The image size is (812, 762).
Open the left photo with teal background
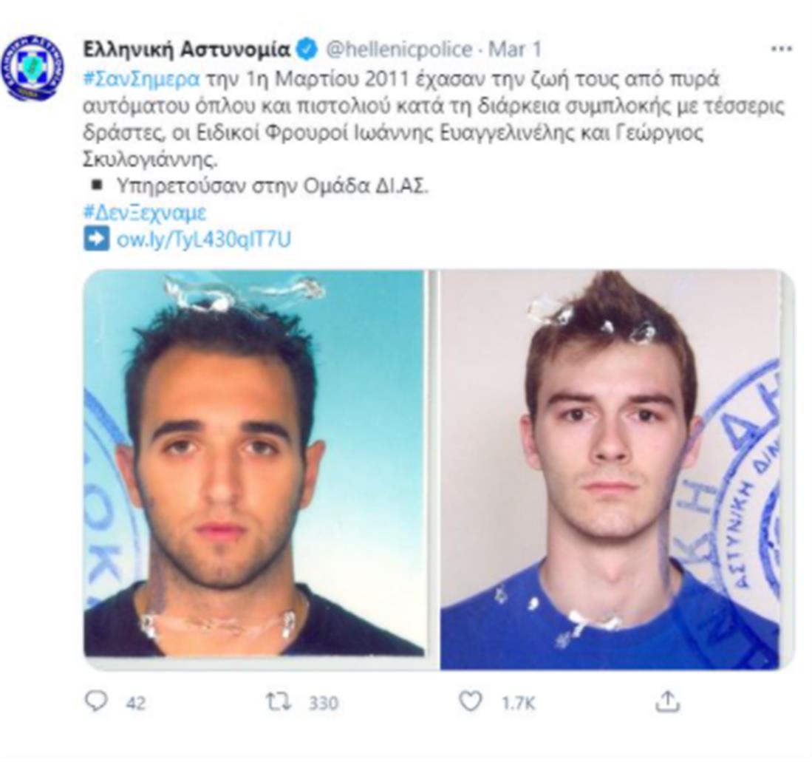click(253, 463)
